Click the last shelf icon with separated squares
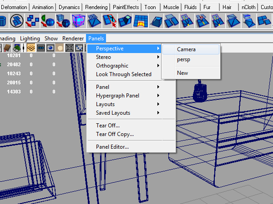 tap(264, 21)
